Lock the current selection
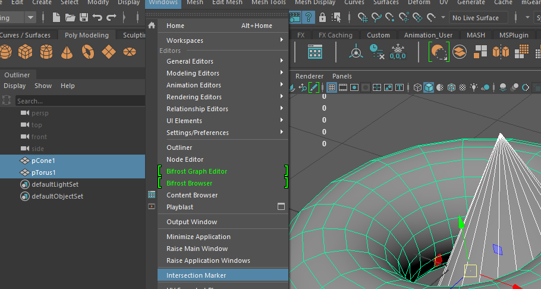541x289 pixels. (x=322, y=17)
